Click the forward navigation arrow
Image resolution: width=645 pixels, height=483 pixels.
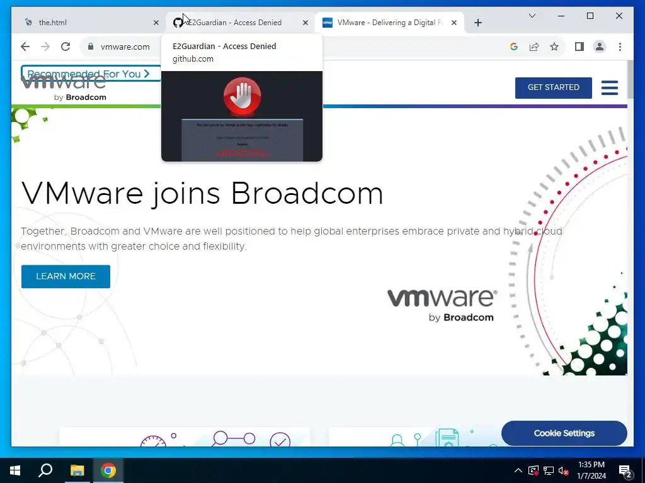(x=45, y=47)
